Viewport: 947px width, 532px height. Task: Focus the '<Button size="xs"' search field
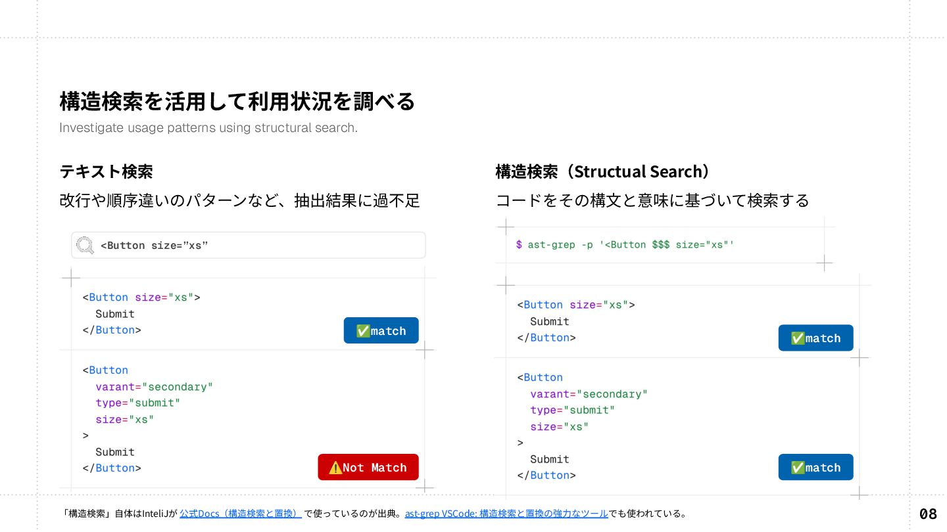256,246
